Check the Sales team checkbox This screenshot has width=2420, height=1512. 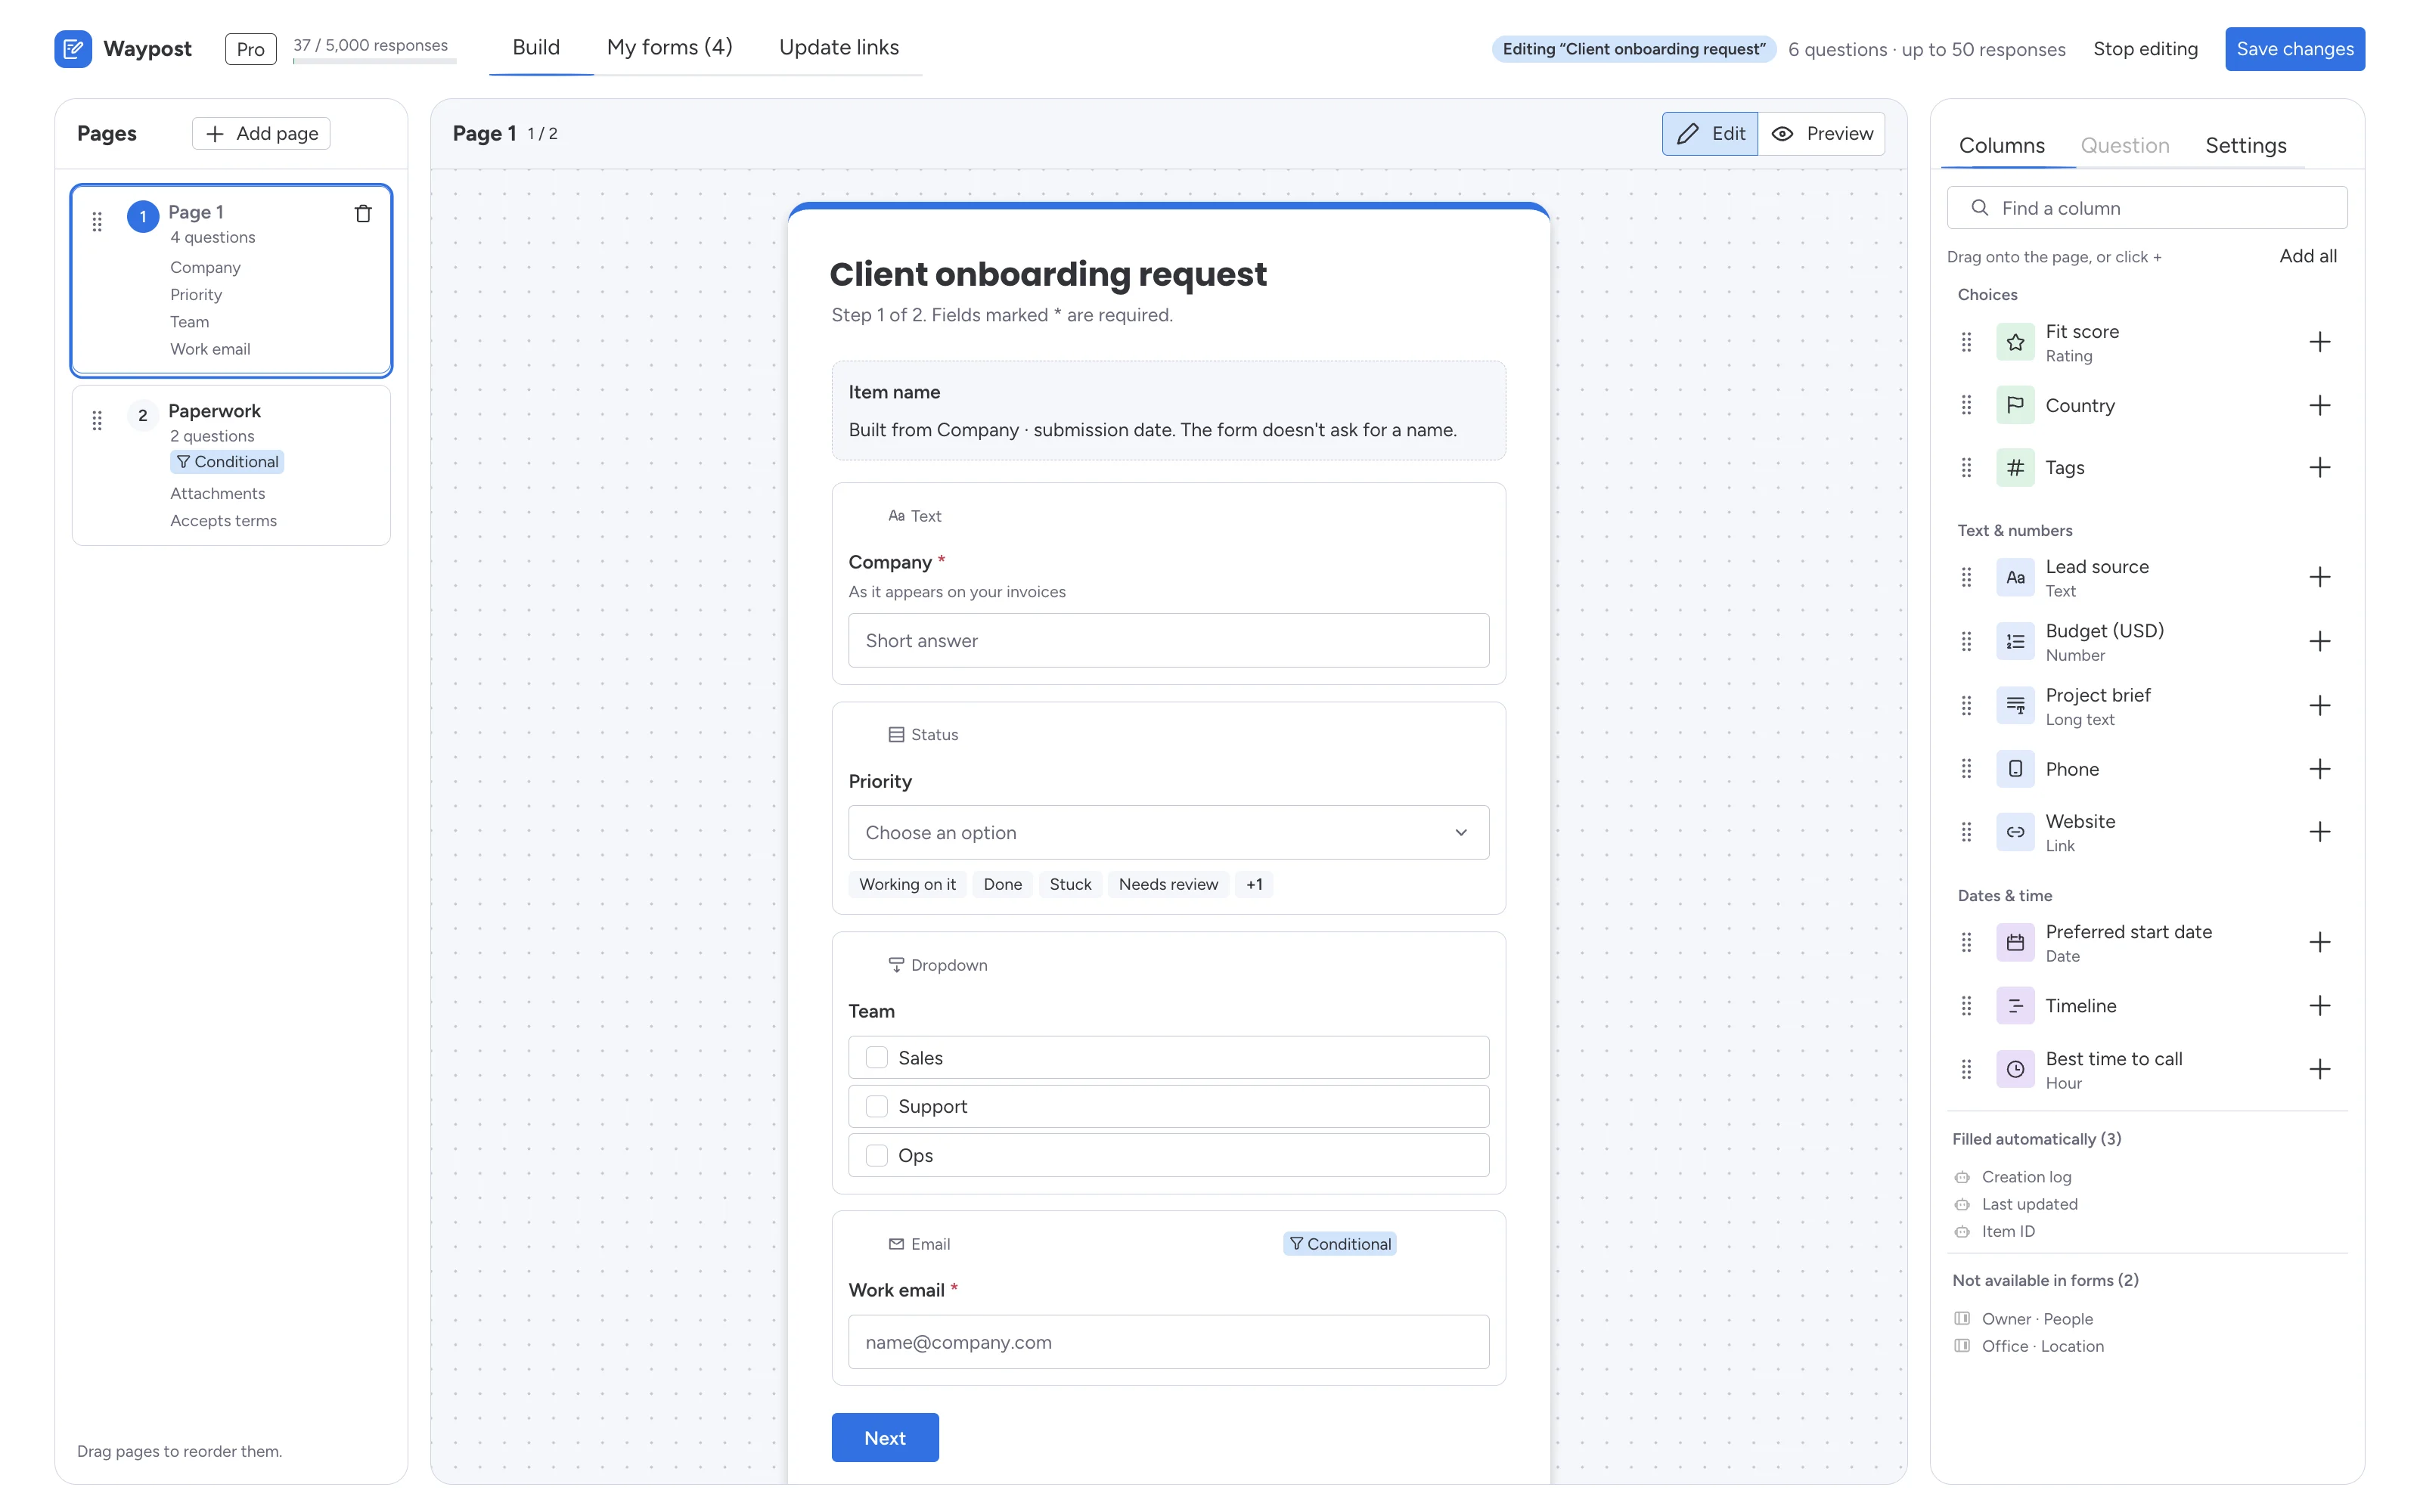click(x=876, y=1057)
